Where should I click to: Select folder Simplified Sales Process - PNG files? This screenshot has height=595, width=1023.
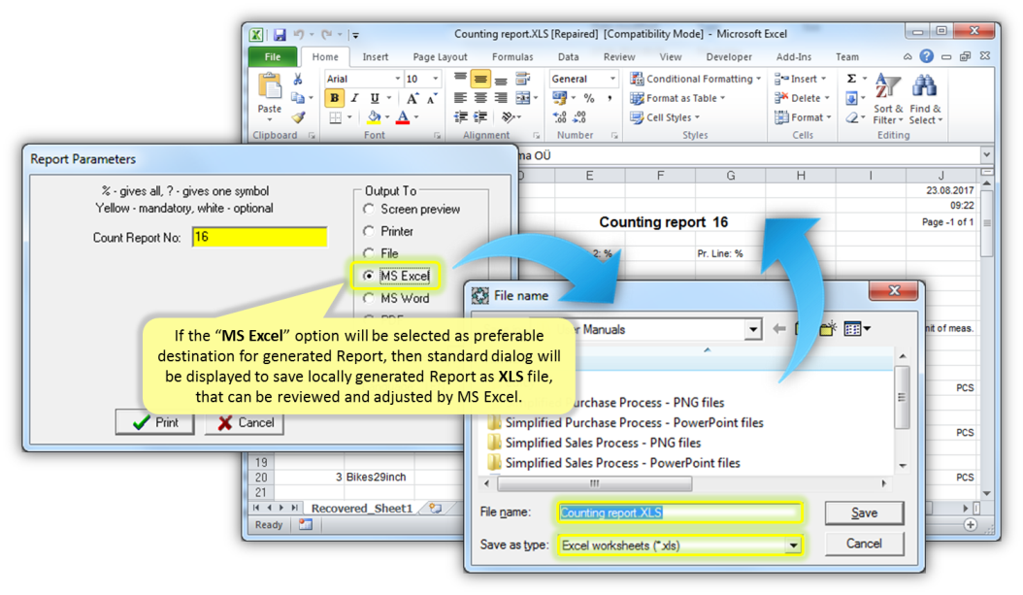click(x=594, y=443)
